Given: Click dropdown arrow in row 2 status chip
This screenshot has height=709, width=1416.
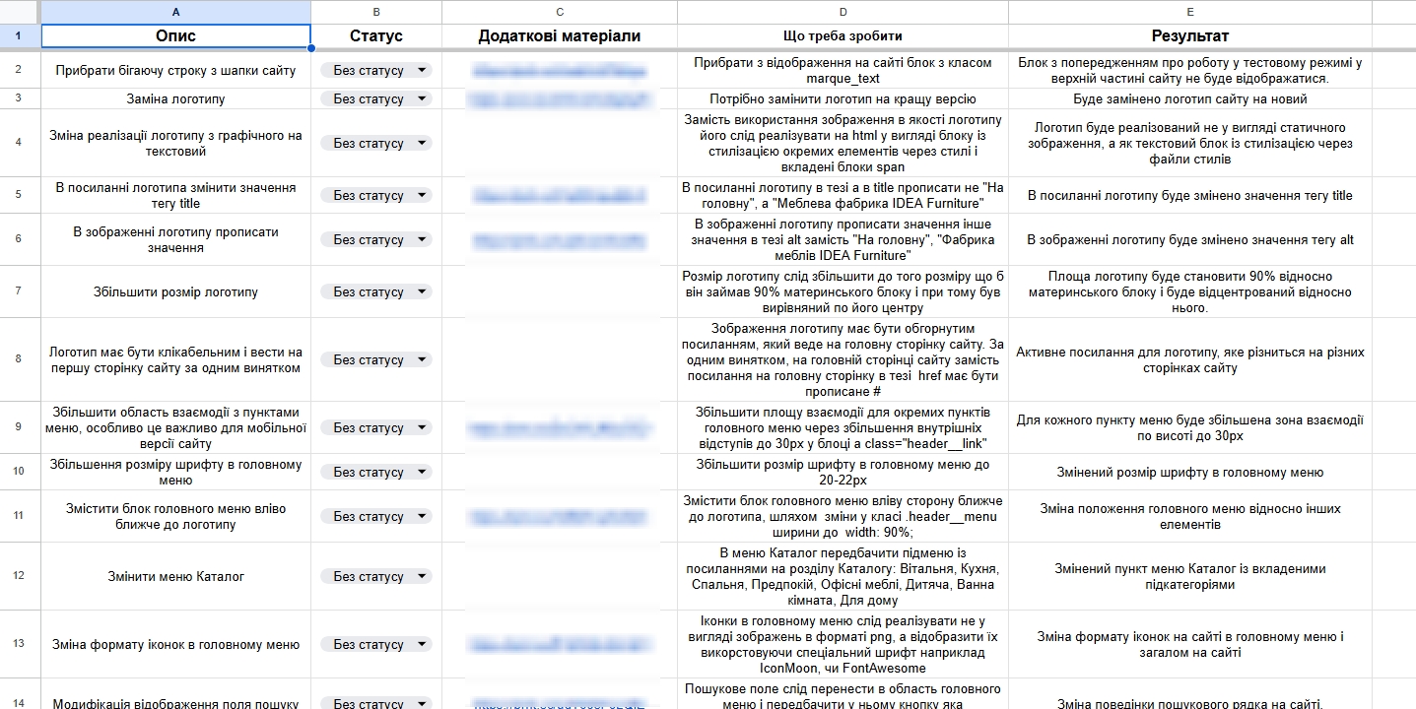Looking at the screenshot, I should (x=422, y=71).
